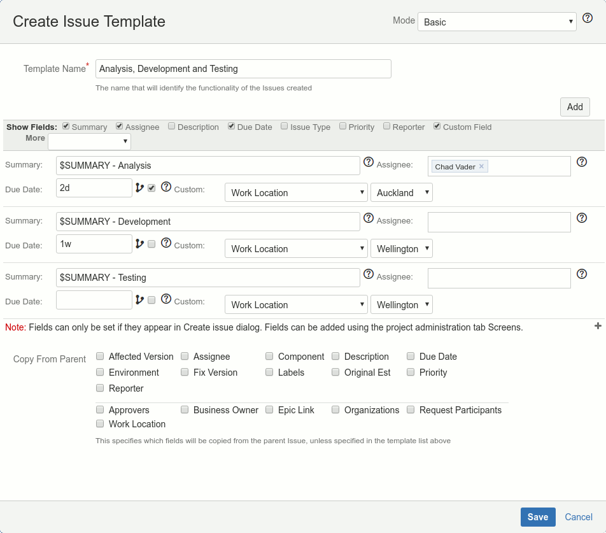This screenshot has width=606, height=533.
Task: Check Affected Version copy from parent
Action: click(x=100, y=356)
